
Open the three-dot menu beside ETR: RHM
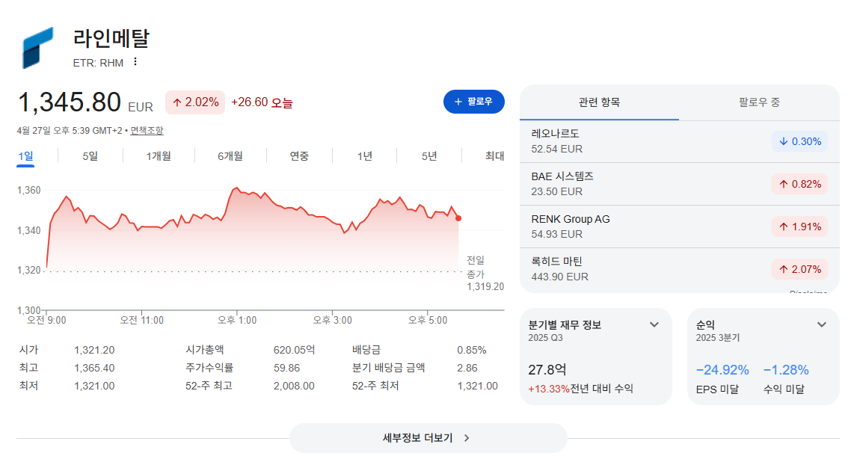tap(135, 62)
